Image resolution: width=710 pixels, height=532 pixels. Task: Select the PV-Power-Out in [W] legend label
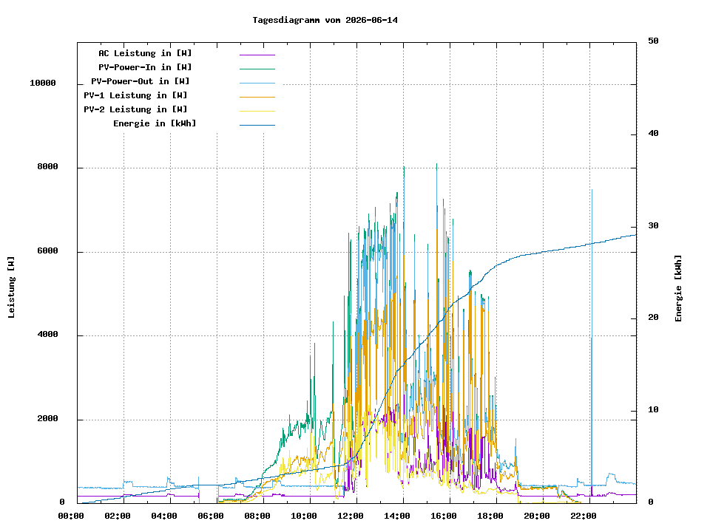[141, 81]
